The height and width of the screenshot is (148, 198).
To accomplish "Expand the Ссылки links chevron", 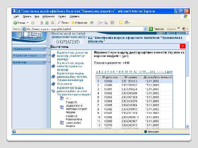I will pos(178,28).
